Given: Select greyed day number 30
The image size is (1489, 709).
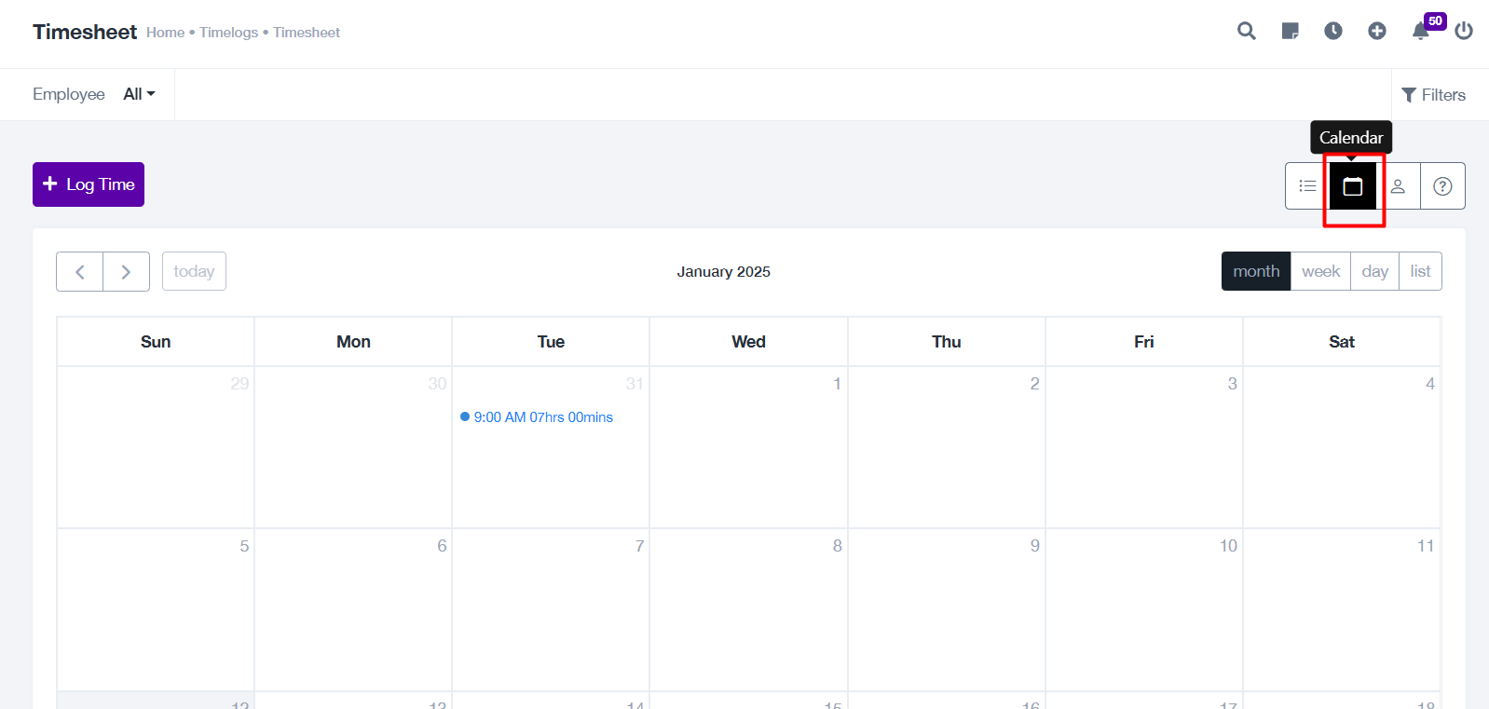Looking at the screenshot, I should click(x=437, y=384).
